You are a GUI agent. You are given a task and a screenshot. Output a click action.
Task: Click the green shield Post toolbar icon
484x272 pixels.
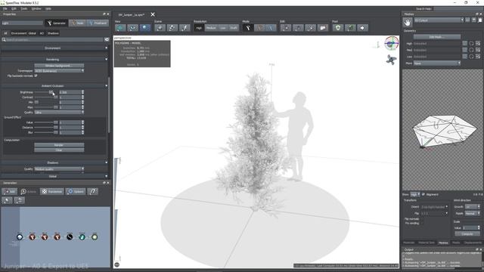pyautogui.click(x=338, y=28)
